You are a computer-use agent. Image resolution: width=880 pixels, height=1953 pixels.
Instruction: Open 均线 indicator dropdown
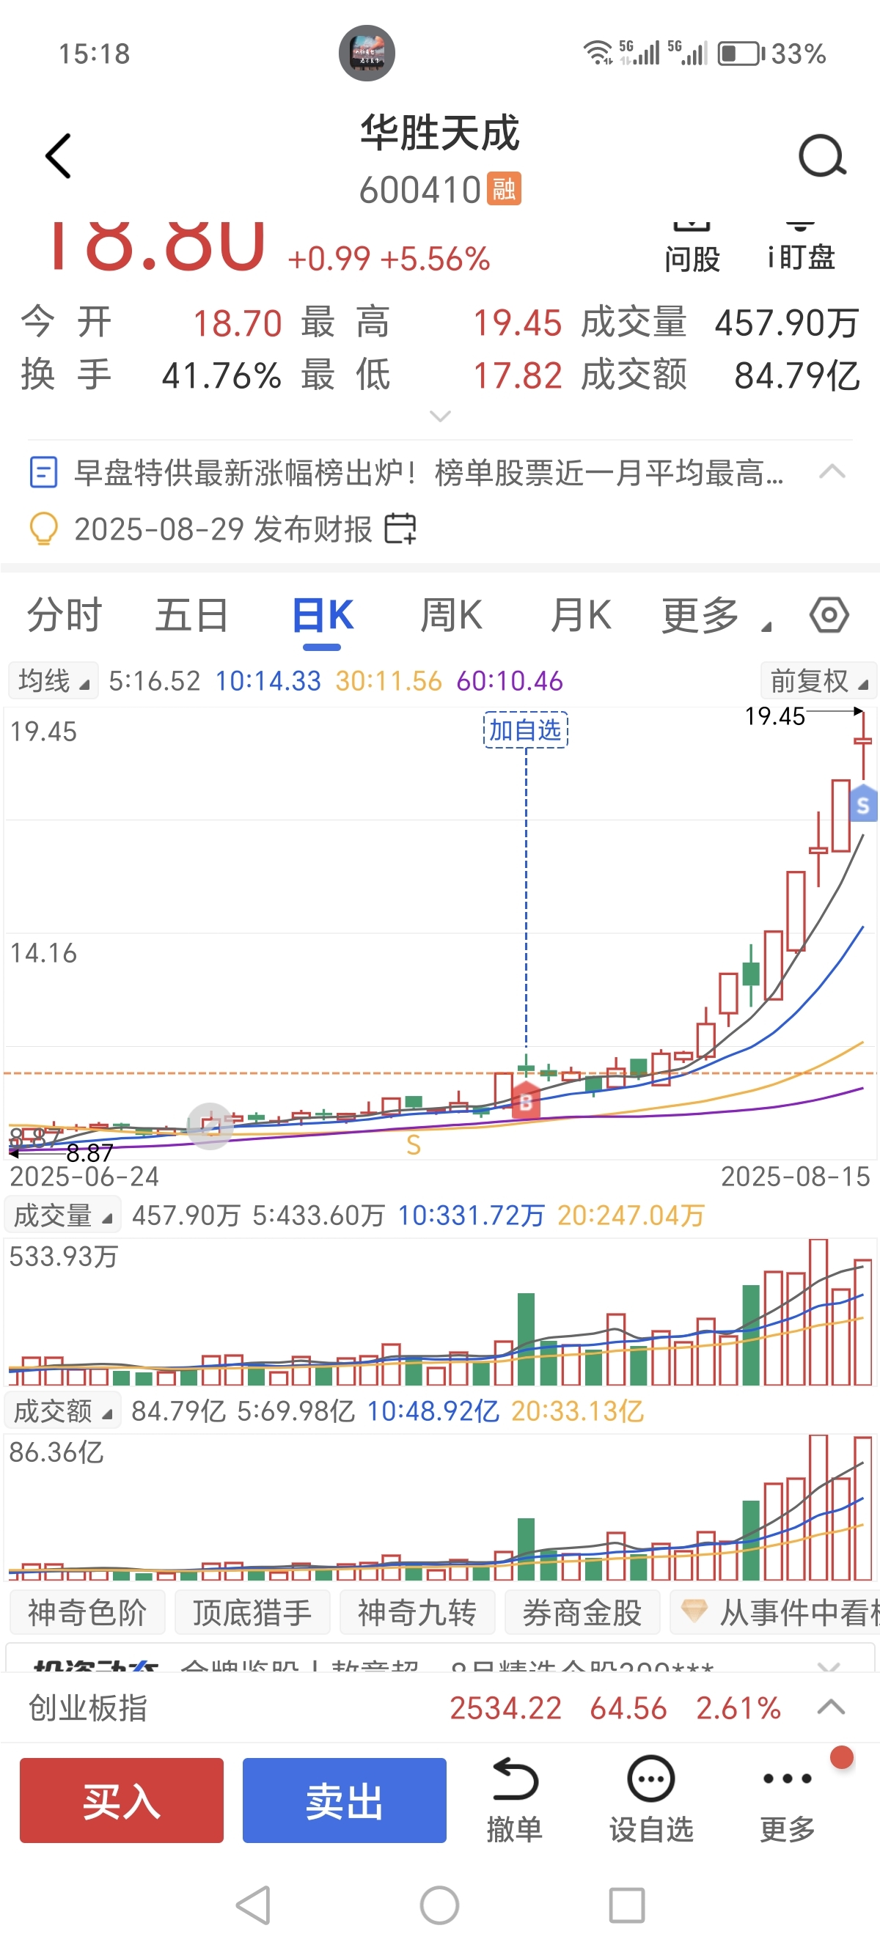(53, 680)
